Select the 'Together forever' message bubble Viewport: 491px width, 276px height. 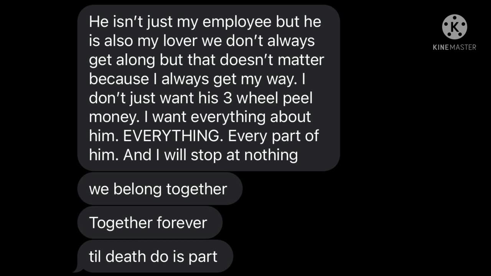click(x=150, y=222)
